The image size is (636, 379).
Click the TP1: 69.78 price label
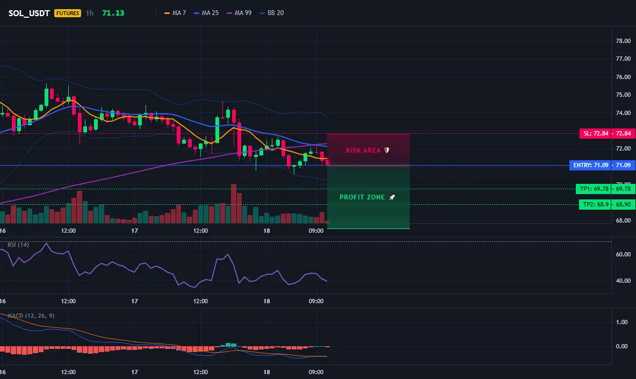[594, 189]
